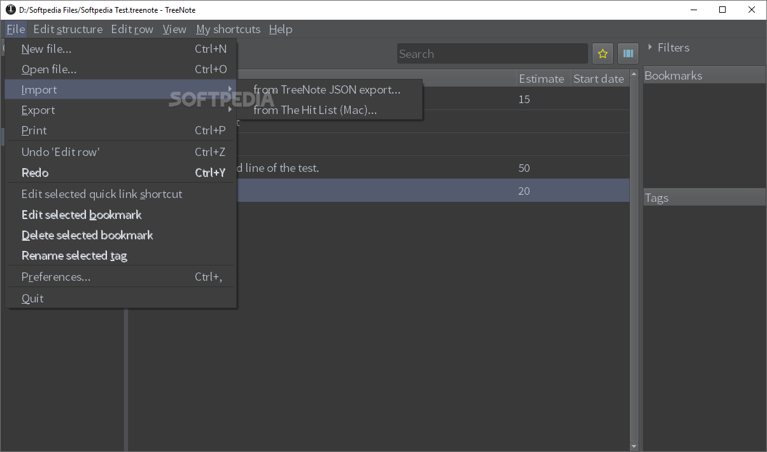Open the My shortcuts menu

point(229,29)
